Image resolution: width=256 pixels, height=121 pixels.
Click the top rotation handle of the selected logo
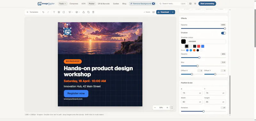tap(67, 25)
